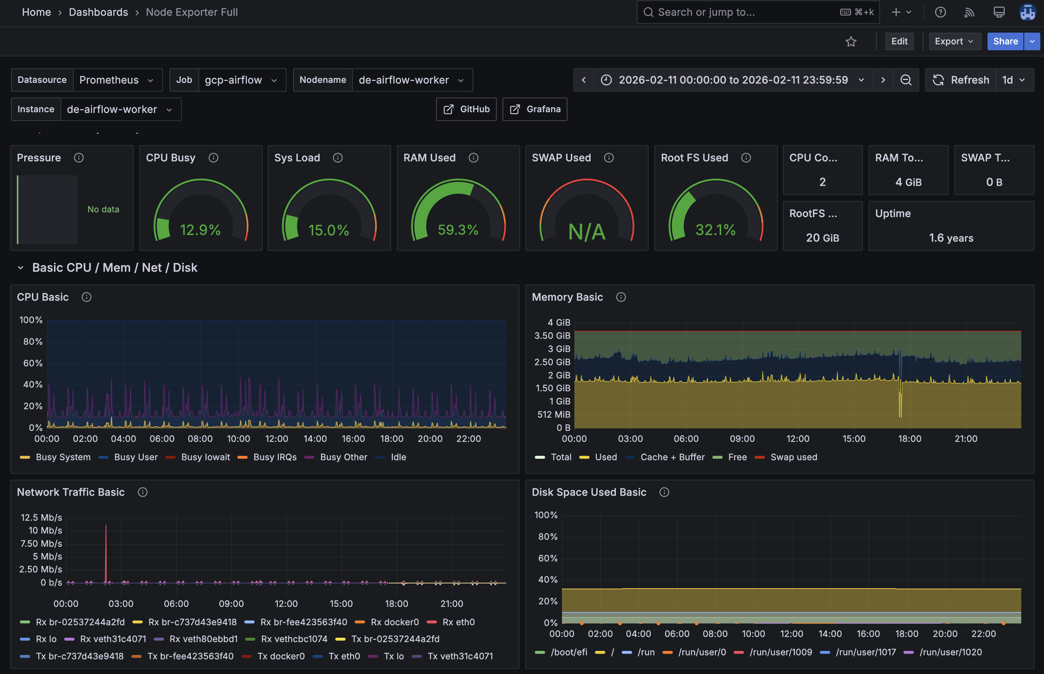Shift time range backward with left arrow
The image size is (1044, 674).
point(584,80)
